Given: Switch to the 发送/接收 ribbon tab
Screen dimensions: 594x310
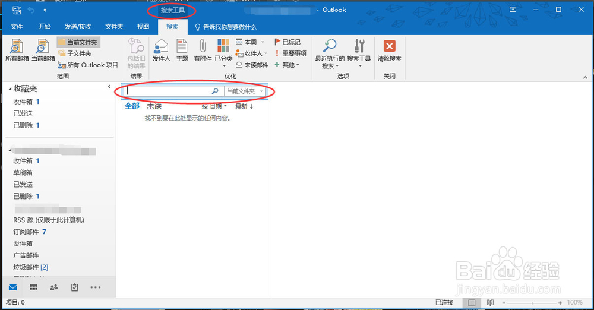Looking at the screenshot, I should click(x=78, y=27).
